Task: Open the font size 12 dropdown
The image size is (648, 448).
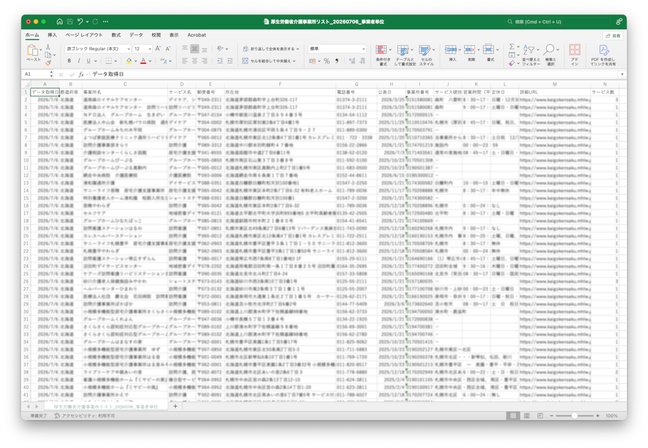Action: point(150,49)
